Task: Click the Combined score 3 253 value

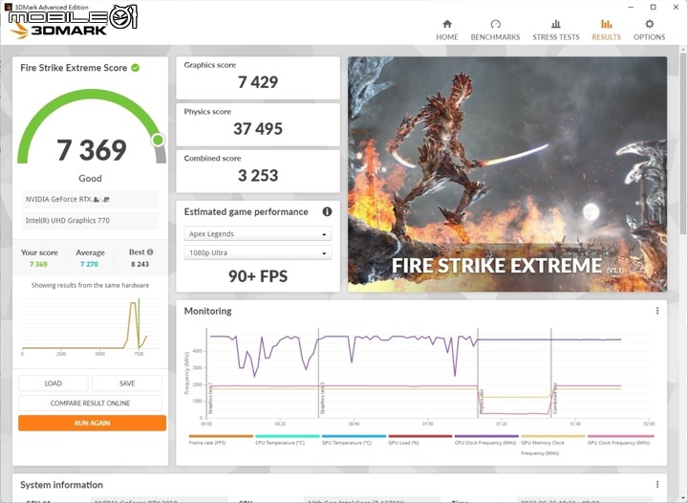Action: 258,176
